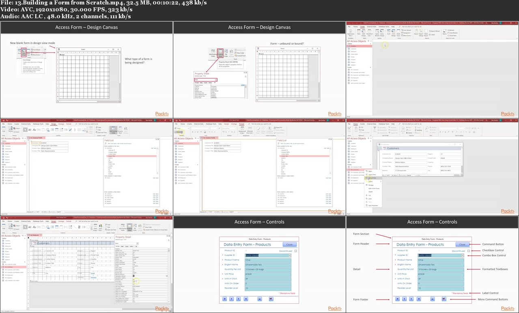Select Contact Title field in Design-tab Field List pane
The width and height of the screenshot is (519, 313).
[131, 156]
